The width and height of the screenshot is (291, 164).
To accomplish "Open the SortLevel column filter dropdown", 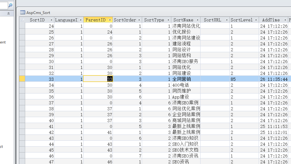I will click(256, 20).
